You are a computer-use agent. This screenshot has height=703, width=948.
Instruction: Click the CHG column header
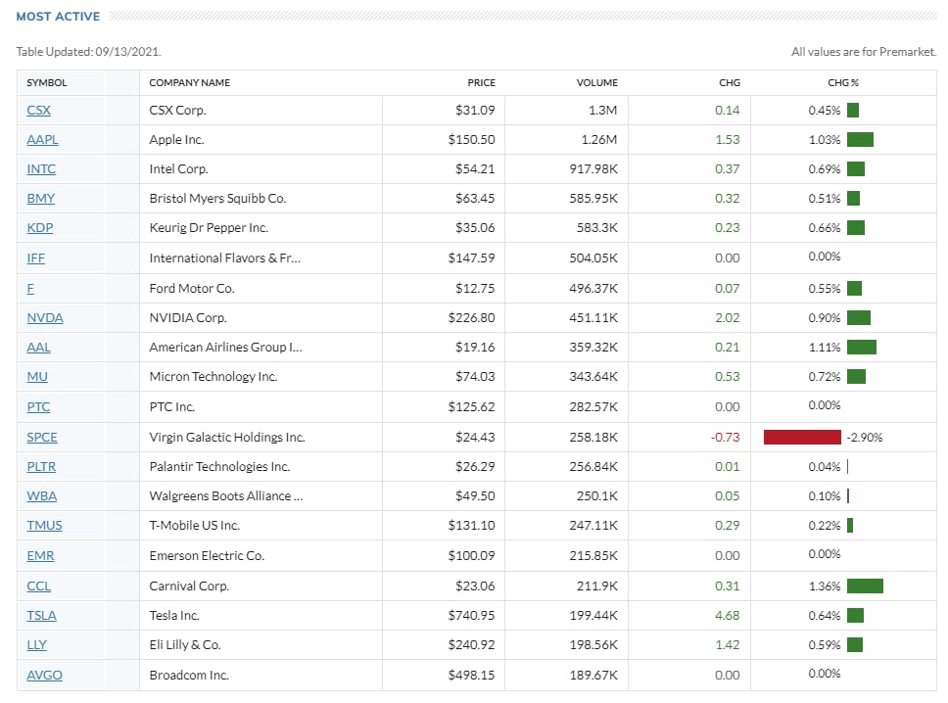point(730,83)
